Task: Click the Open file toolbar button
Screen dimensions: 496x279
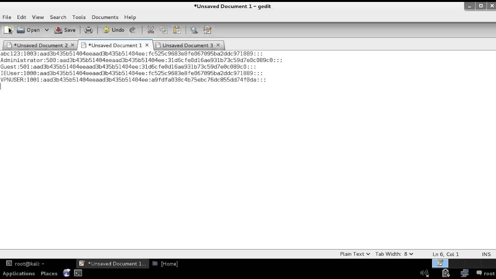Action: (x=28, y=30)
